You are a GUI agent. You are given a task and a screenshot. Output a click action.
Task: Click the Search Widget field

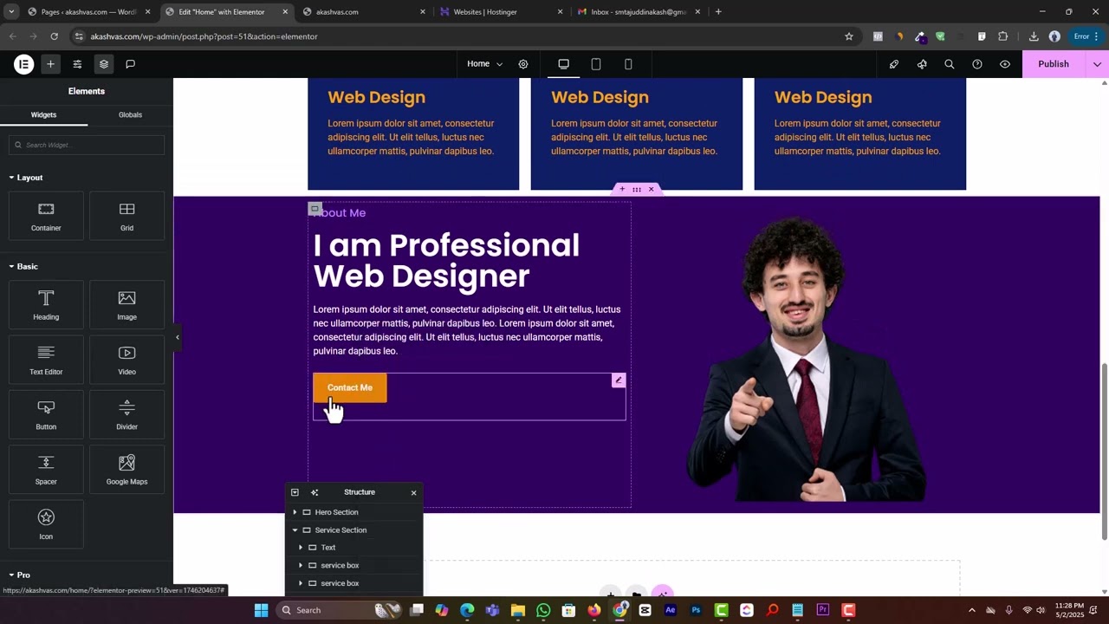point(87,145)
